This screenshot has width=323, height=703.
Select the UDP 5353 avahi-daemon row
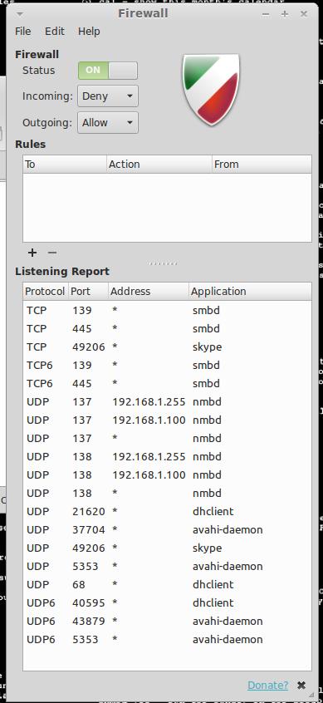click(x=167, y=566)
